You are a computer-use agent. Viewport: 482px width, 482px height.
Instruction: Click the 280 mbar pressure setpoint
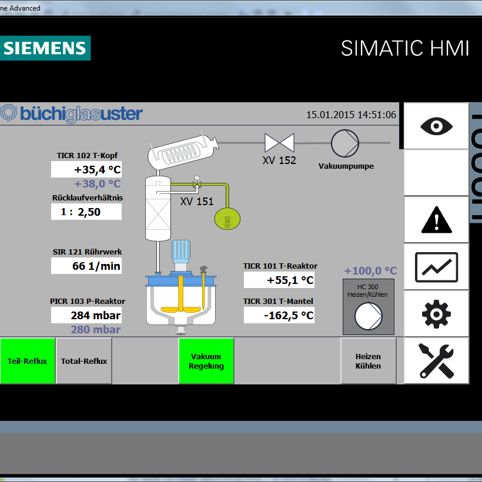coord(96,330)
